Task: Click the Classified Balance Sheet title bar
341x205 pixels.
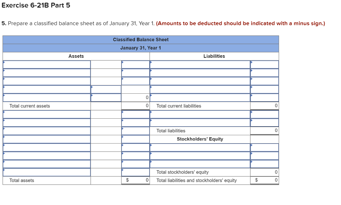Action: (x=141, y=40)
